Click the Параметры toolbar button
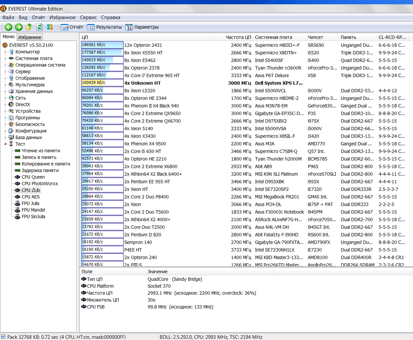 142,27
